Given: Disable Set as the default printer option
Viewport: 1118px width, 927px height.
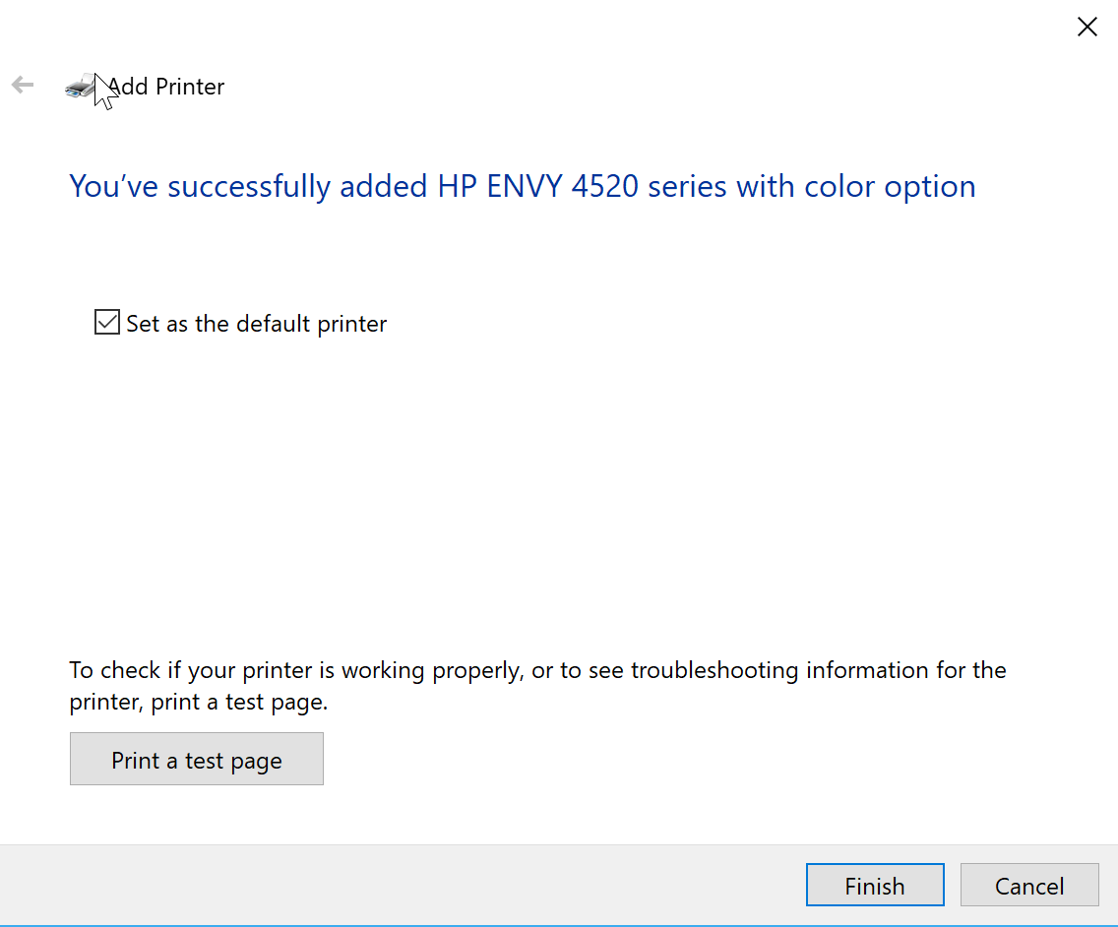Looking at the screenshot, I should [106, 322].
